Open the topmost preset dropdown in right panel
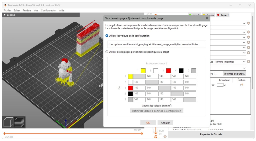The width and height of the screenshot is (256, 141). pos(244,23)
